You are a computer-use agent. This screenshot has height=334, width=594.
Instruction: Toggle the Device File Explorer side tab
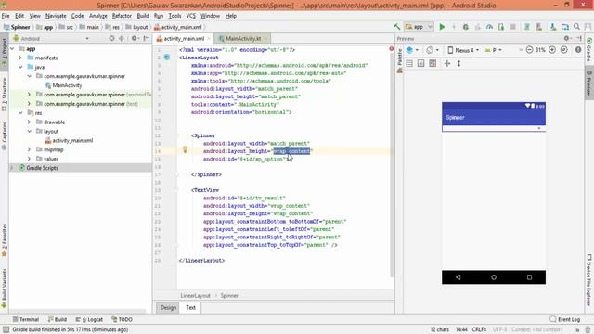(589, 280)
